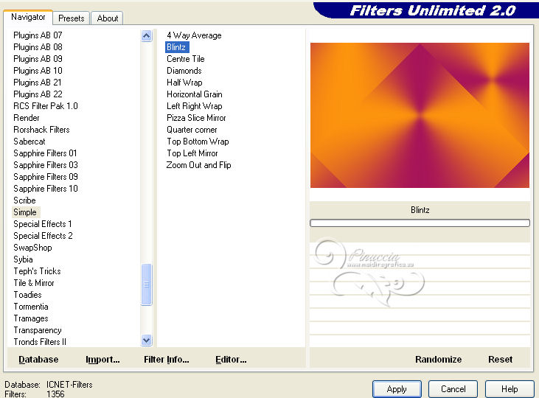The height and width of the screenshot is (398, 539).
Task: Pick the Pizza Slice Mirror filter
Action: (x=196, y=118)
